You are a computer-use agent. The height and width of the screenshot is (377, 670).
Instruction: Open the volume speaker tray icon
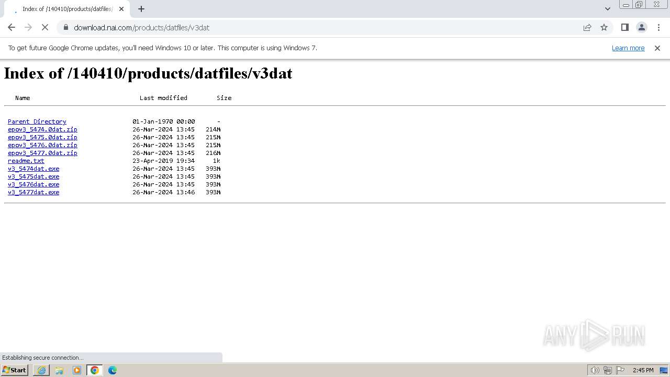pos(595,370)
